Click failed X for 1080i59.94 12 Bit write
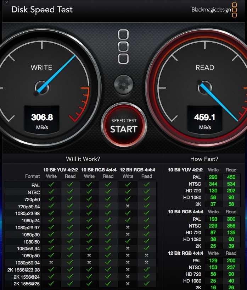 [128, 248]
